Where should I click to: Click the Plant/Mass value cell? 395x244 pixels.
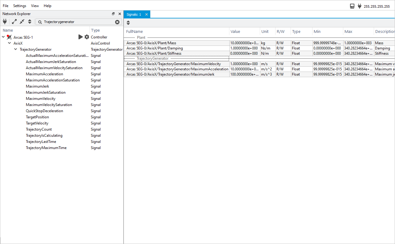(x=244, y=43)
